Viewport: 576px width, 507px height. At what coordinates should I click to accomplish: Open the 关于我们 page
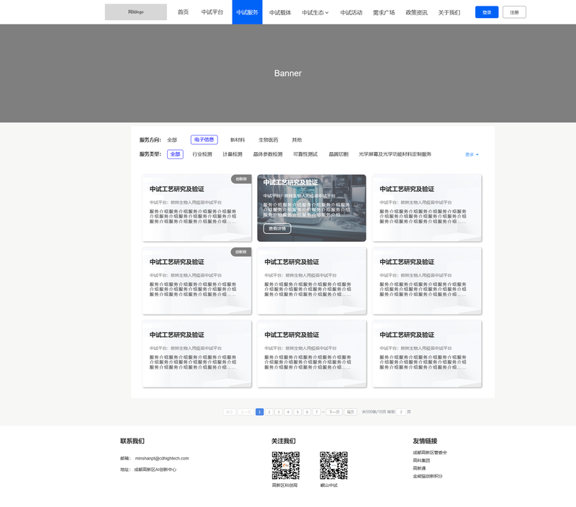(449, 12)
